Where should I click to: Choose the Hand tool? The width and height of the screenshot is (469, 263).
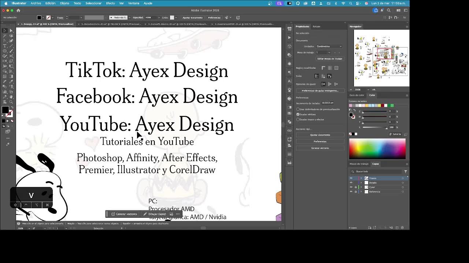(x=11, y=97)
